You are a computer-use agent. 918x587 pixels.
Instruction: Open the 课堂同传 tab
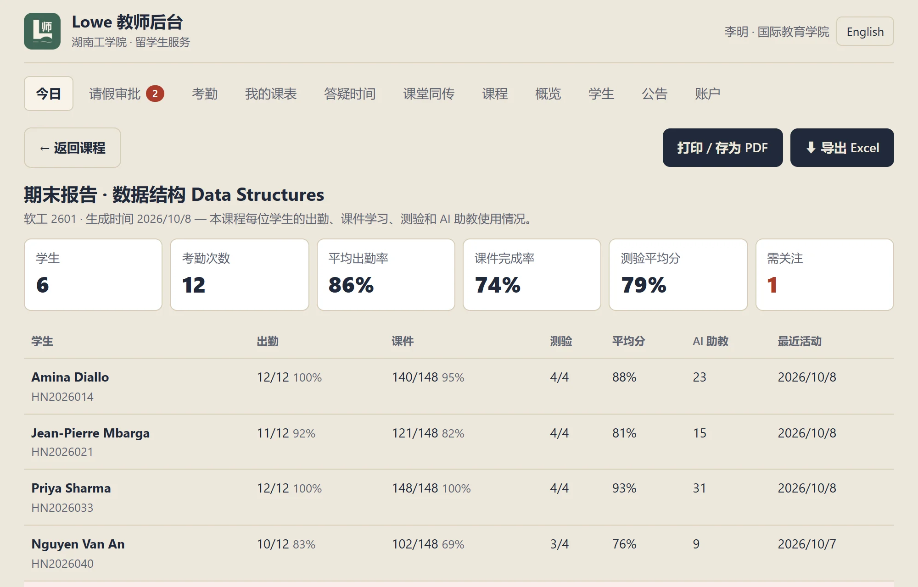pos(429,94)
